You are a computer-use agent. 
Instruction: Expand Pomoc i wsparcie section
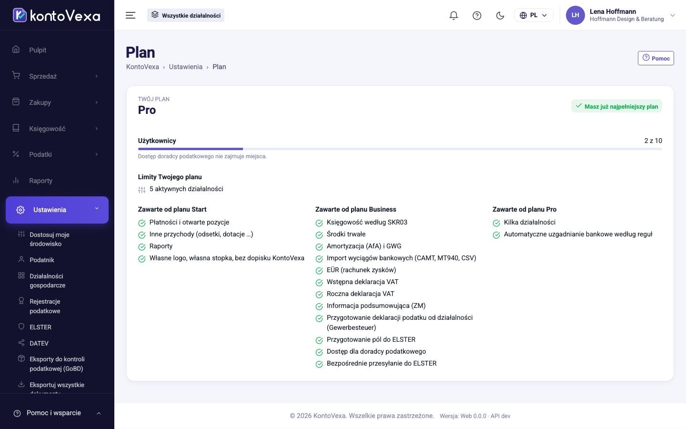(x=57, y=413)
